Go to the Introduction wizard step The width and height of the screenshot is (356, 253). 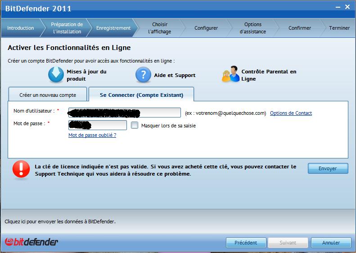click(20, 28)
